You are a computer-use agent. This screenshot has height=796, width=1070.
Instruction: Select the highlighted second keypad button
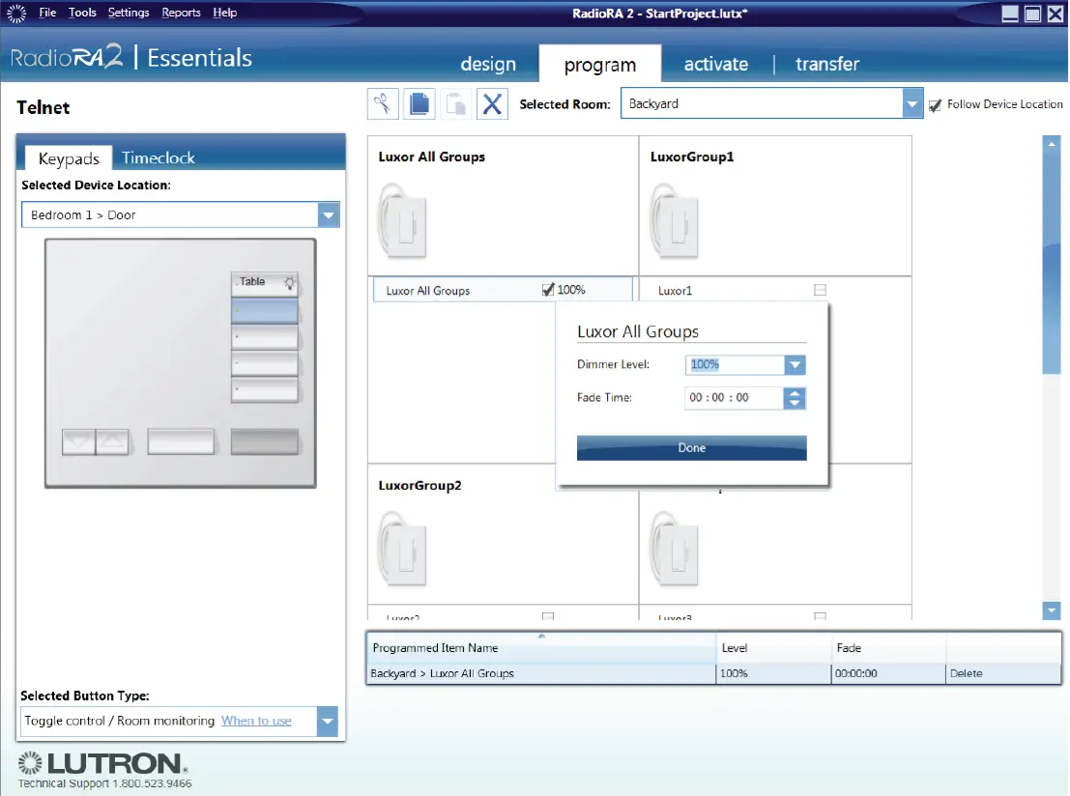coord(265,311)
